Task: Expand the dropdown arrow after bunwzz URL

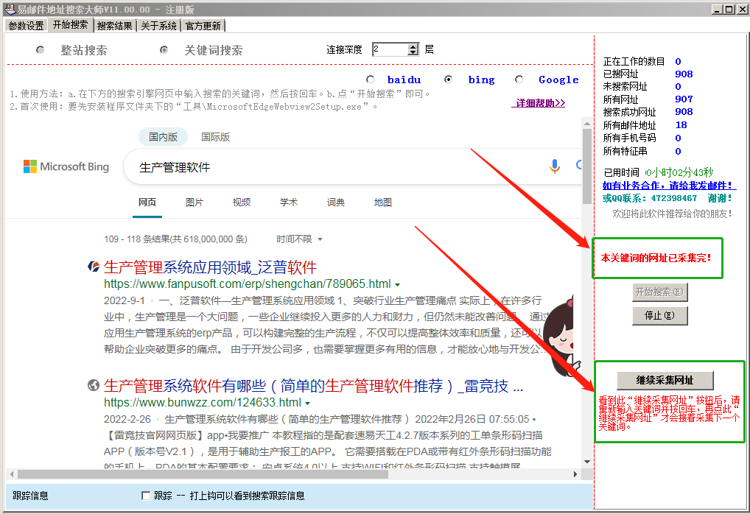Action: [307, 403]
